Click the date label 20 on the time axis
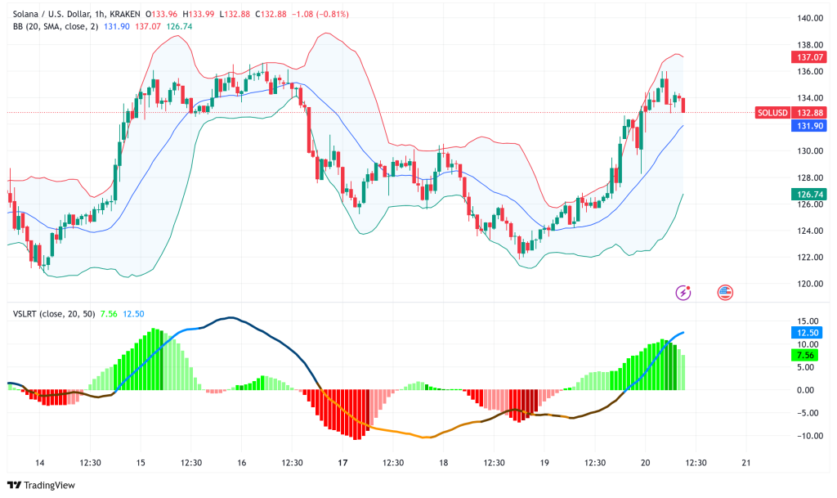 pos(646,463)
